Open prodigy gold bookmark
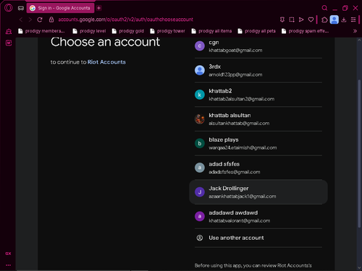This screenshot has height=271, width=362. tap(128, 31)
